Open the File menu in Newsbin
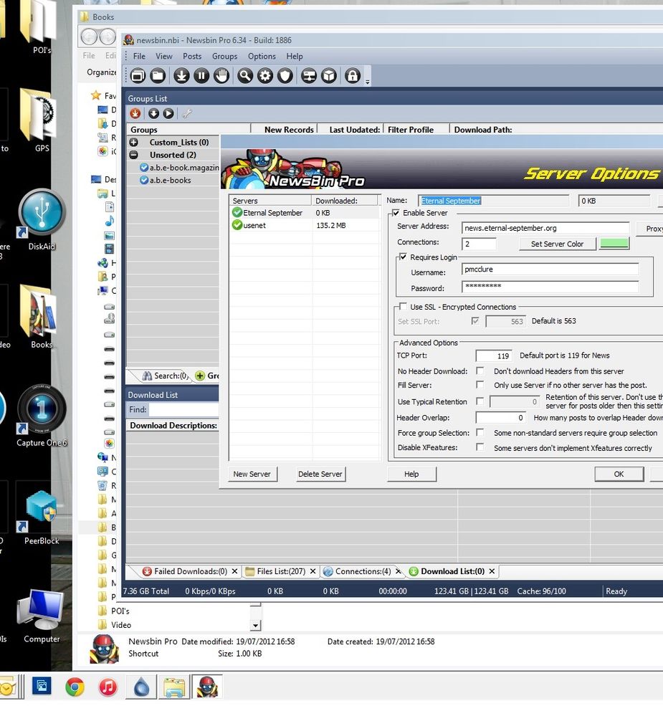The width and height of the screenshot is (663, 716). click(139, 56)
